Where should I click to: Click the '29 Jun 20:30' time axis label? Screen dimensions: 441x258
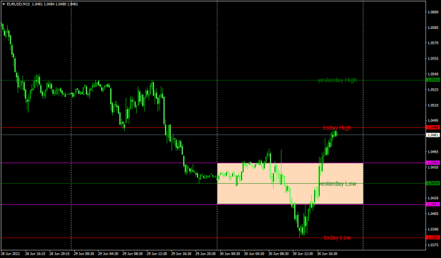205,254
